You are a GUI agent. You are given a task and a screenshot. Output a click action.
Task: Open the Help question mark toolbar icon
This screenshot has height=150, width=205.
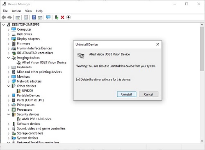point(34,17)
